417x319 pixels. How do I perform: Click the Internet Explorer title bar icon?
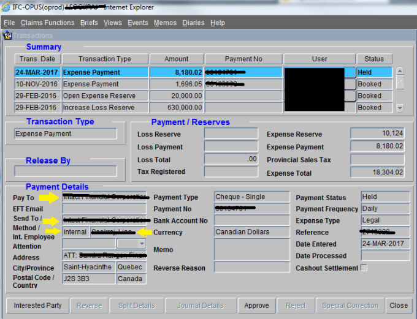(x=7, y=7)
